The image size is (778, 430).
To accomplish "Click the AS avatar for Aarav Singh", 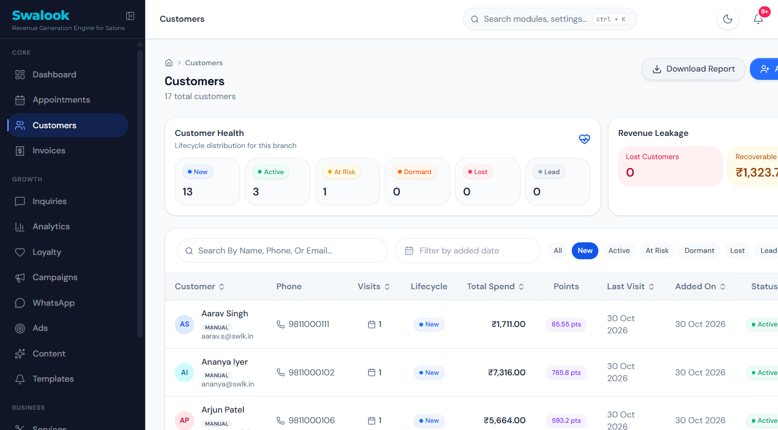I will pos(184,324).
